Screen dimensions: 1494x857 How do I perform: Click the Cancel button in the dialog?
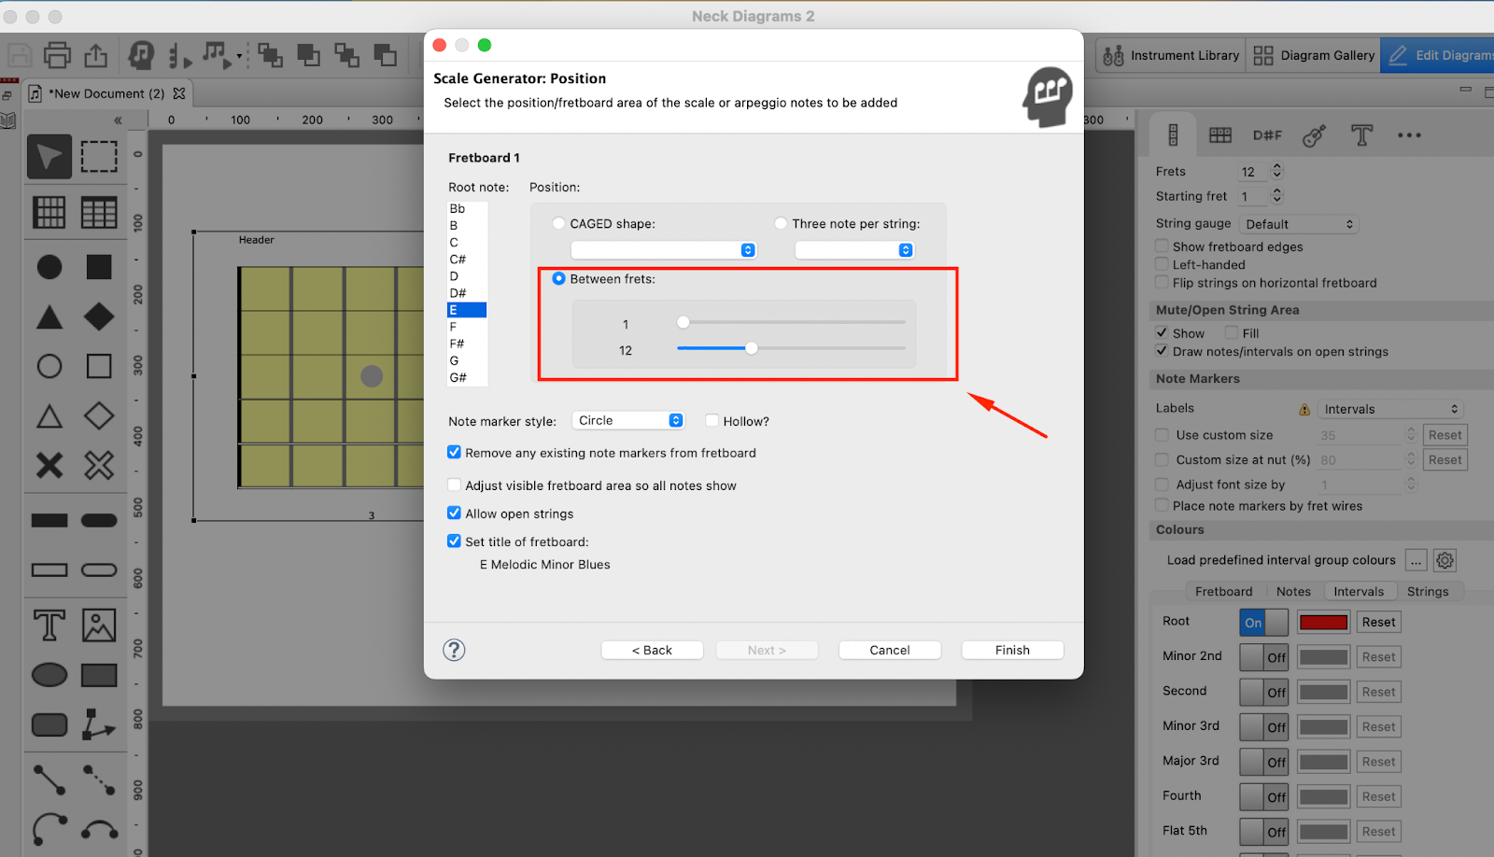click(890, 650)
